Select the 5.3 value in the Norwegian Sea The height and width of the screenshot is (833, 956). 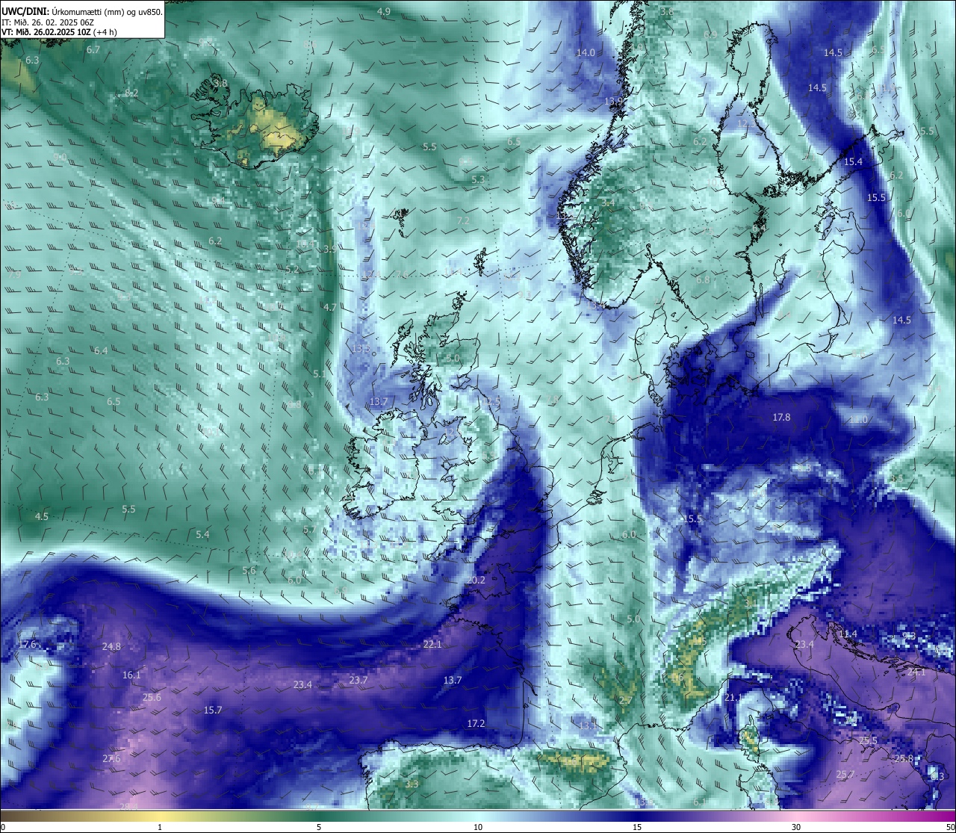(478, 179)
